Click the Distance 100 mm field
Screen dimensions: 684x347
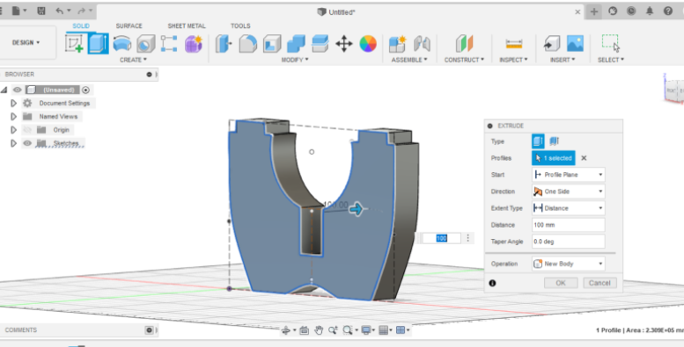(x=568, y=225)
